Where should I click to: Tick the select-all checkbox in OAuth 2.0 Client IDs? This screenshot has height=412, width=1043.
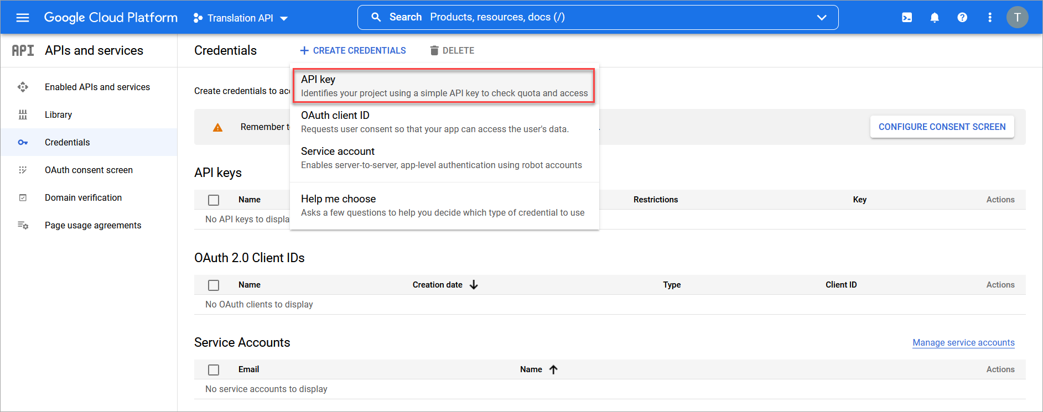[214, 285]
